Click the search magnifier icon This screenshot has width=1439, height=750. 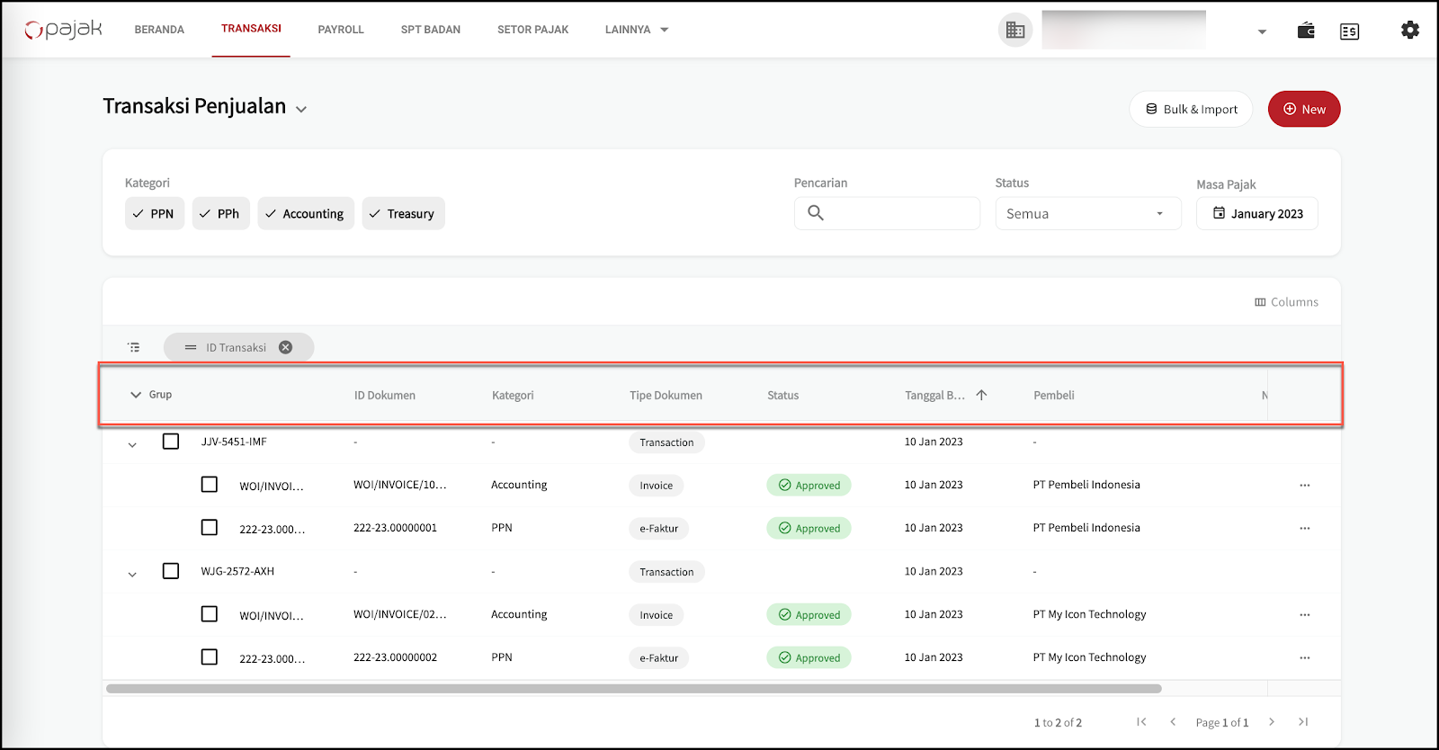pyautogui.click(x=816, y=213)
